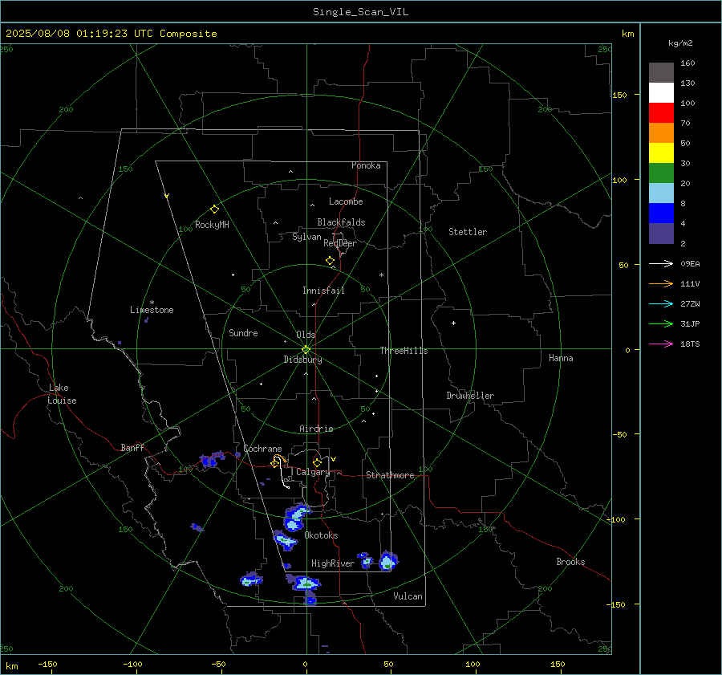
Task: Click yellow diamond marker above Calgary label
Action: point(317,462)
